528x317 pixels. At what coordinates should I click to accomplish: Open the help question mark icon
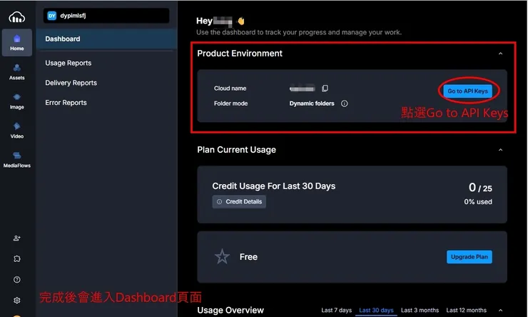17,280
